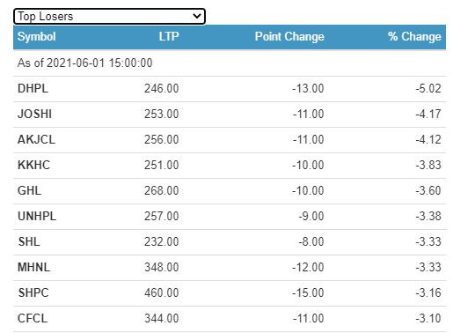Open the Top Losers dropdown
Image resolution: width=453 pixels, height=333 pixels.
[109, 16]
